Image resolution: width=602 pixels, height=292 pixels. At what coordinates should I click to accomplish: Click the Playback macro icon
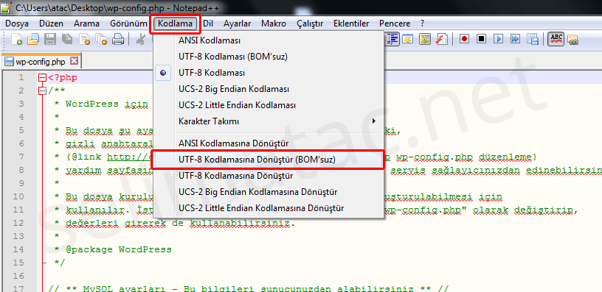tap(498, 39)
